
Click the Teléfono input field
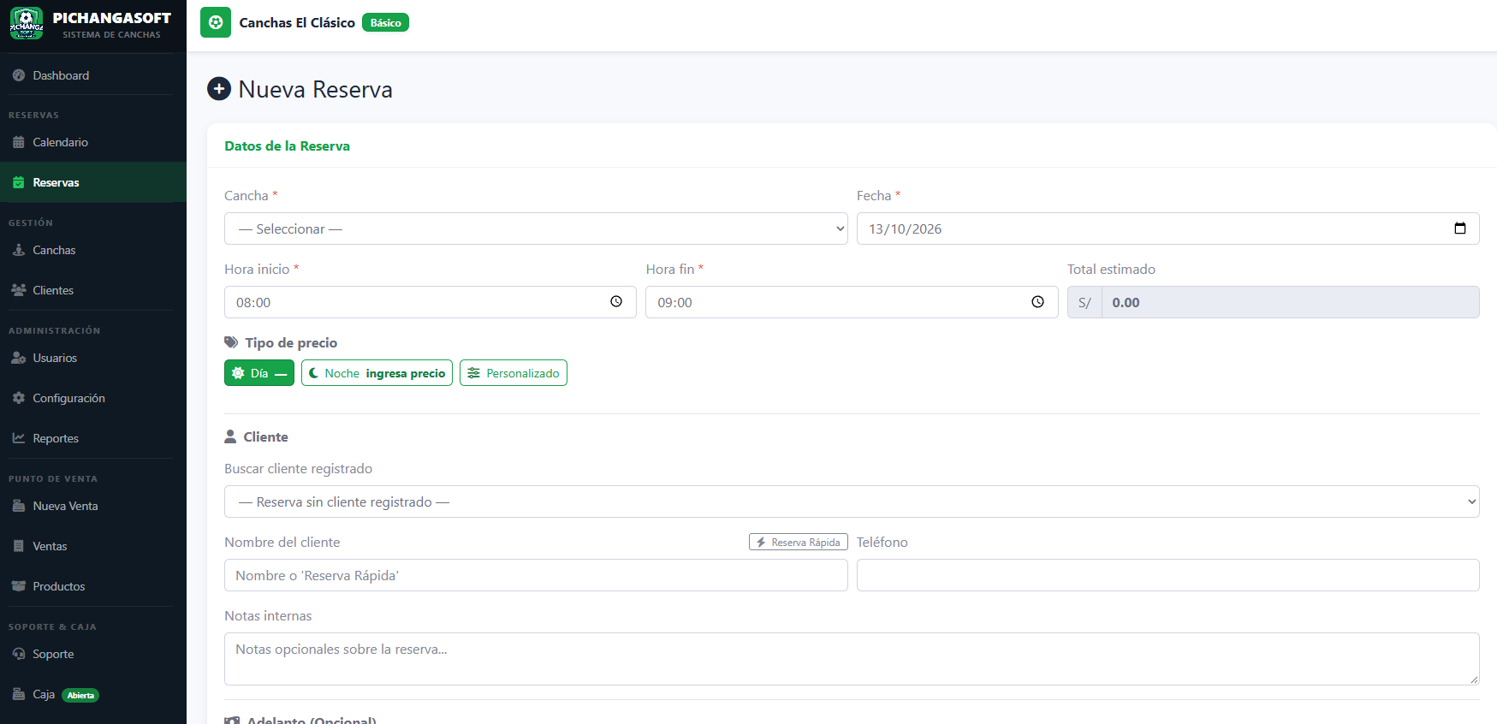point(1168,575)
